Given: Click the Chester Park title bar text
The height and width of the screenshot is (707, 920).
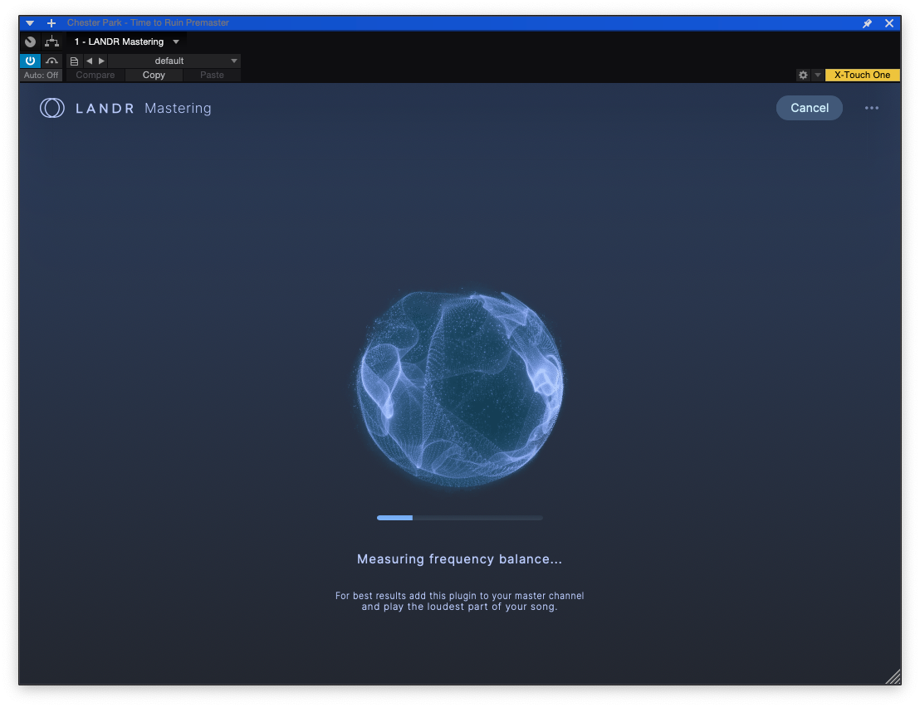Looking at the screenshot, I should [x=148, y=23].
